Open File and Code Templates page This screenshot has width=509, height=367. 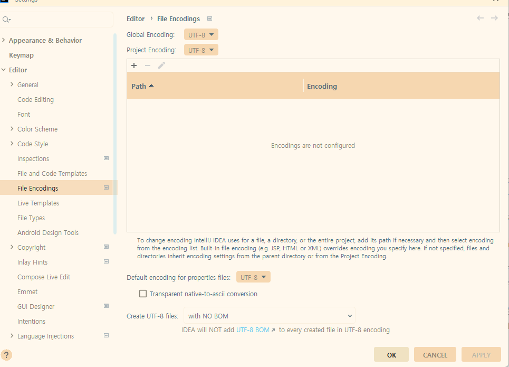point(52,174)
